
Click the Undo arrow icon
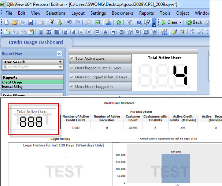click(x=70, y=22)
